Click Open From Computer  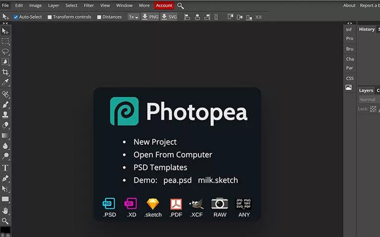pos(173,155)
